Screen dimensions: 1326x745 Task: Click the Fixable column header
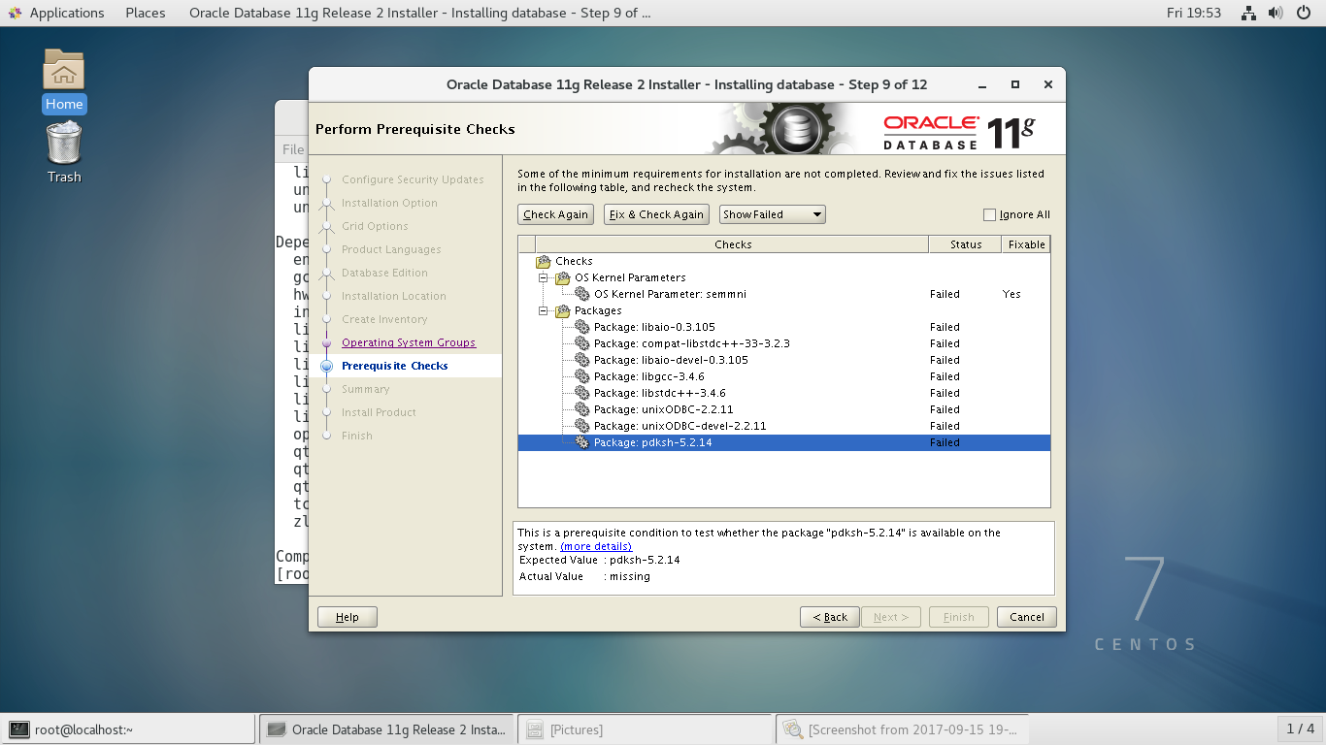click(1026, 244)
